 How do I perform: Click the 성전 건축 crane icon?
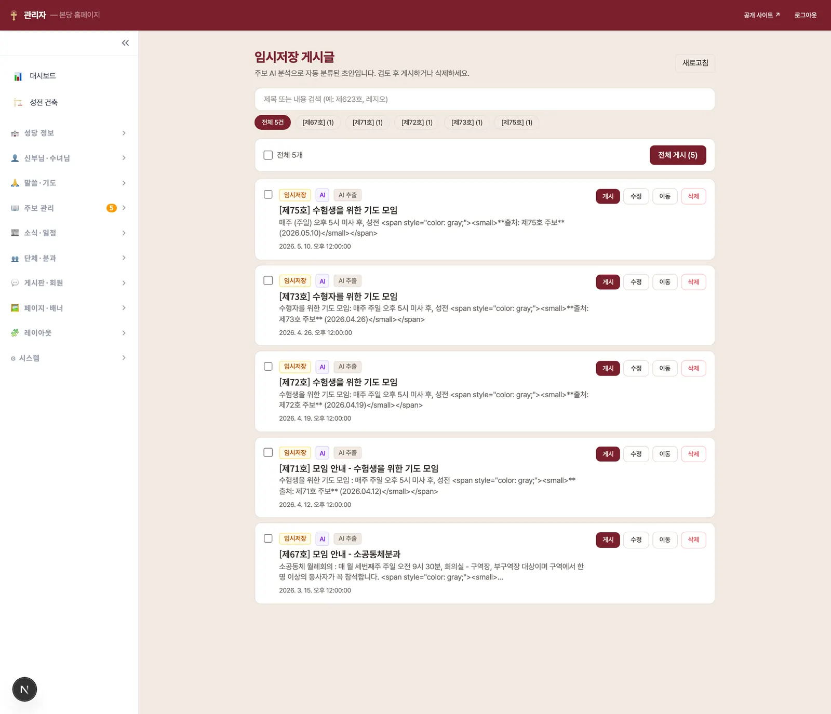[x=18, y=102]
